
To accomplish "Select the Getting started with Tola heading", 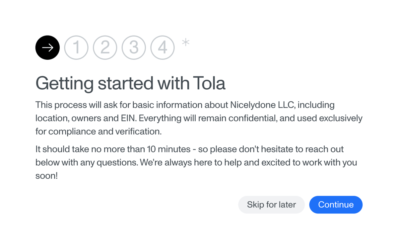I will [x=130, y=83].
